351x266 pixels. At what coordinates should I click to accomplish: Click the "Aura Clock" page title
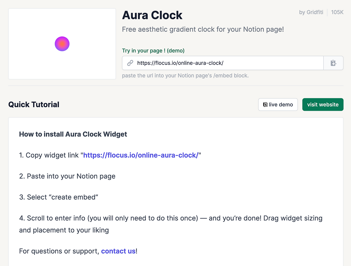(152, 15)
